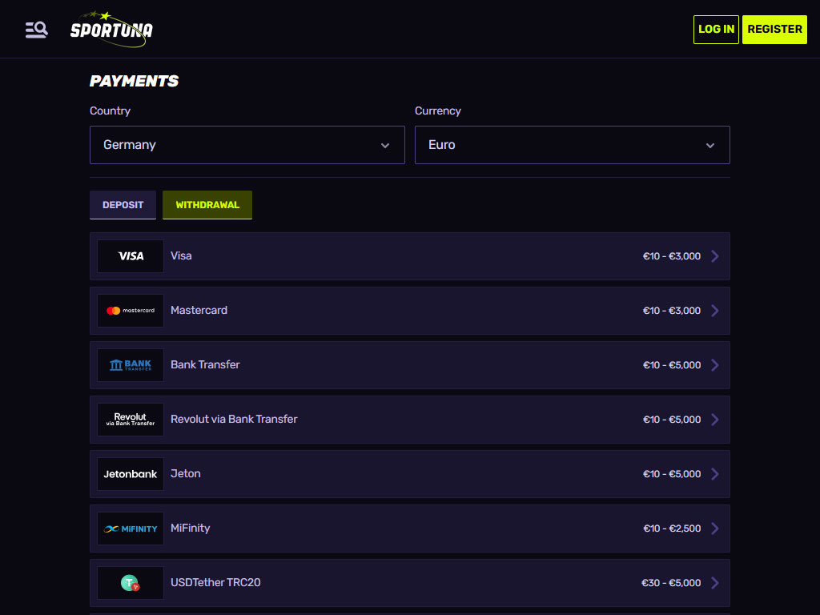Click the Currency field label
Screen dimensions: 820x615
[x=438, y=111]
